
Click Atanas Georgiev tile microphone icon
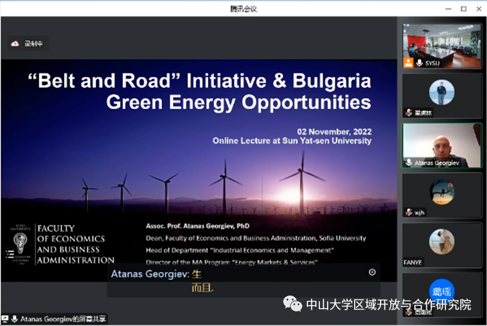pyautogui.click(x=409, y=163)
